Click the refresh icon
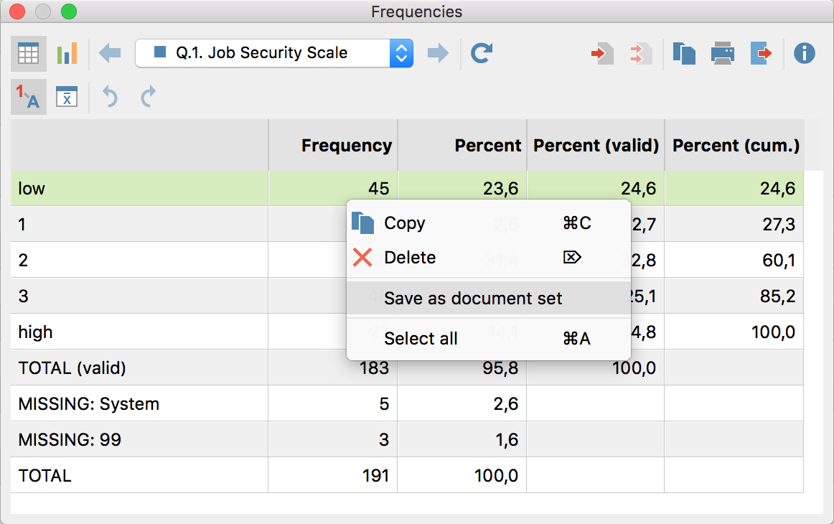834x524 pixels. tap(482, 53)
